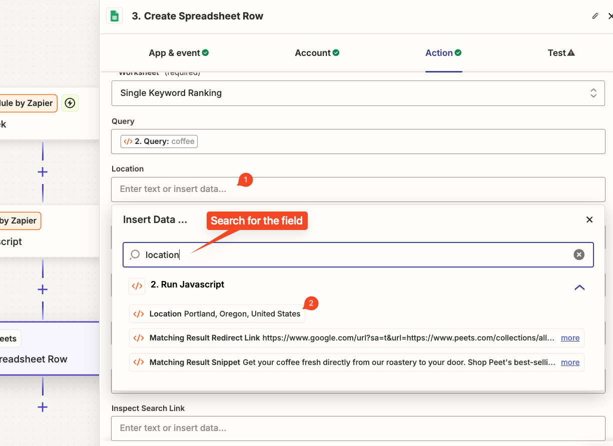Click the Run Javascript code icon

pos(137,286)
